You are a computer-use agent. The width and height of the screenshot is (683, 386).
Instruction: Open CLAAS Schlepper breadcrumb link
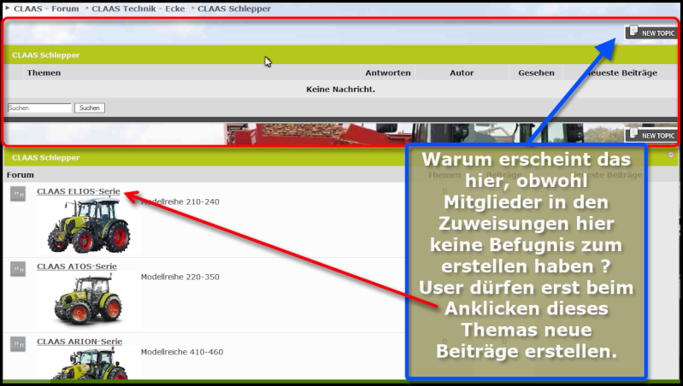point(234,9)
